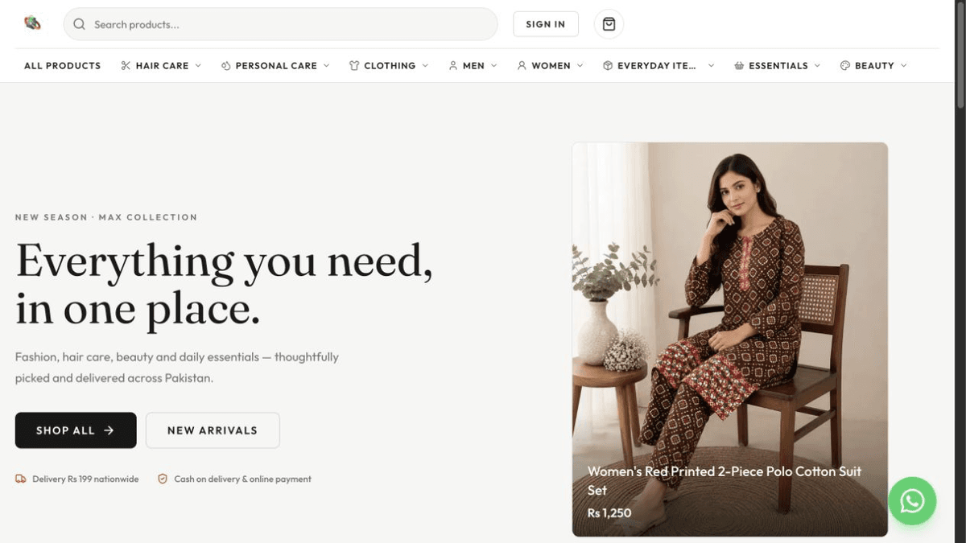This screenshot has width=966, height=543.
Task: Click the Everyday Items box icon
Action: (x=608, y=66)
